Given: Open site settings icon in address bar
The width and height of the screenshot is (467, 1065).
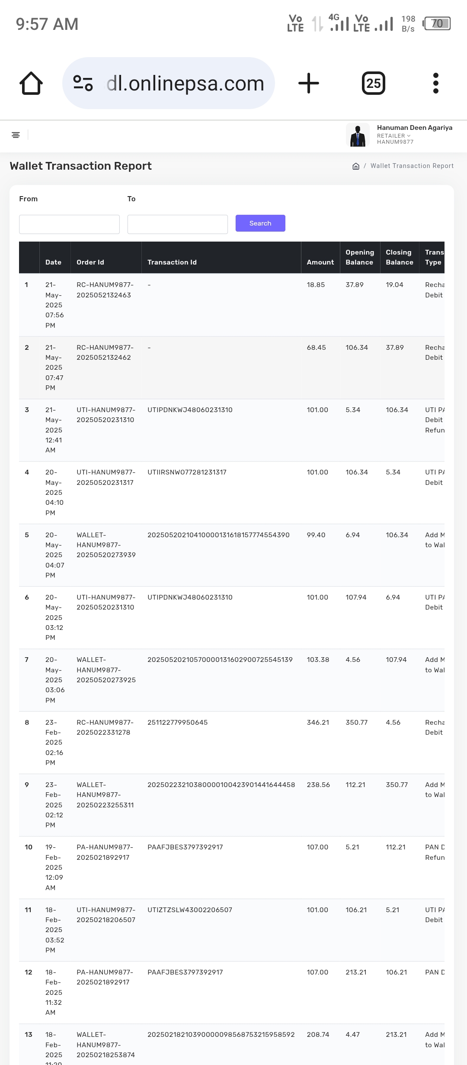Looking at the screenshot, I should click(x=83, y=83).
